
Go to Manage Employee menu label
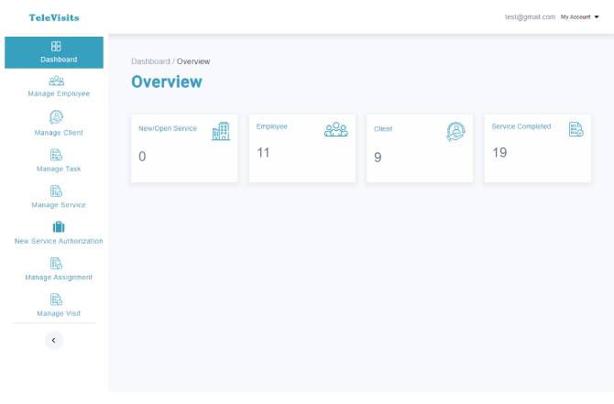(x=59, y=93)
